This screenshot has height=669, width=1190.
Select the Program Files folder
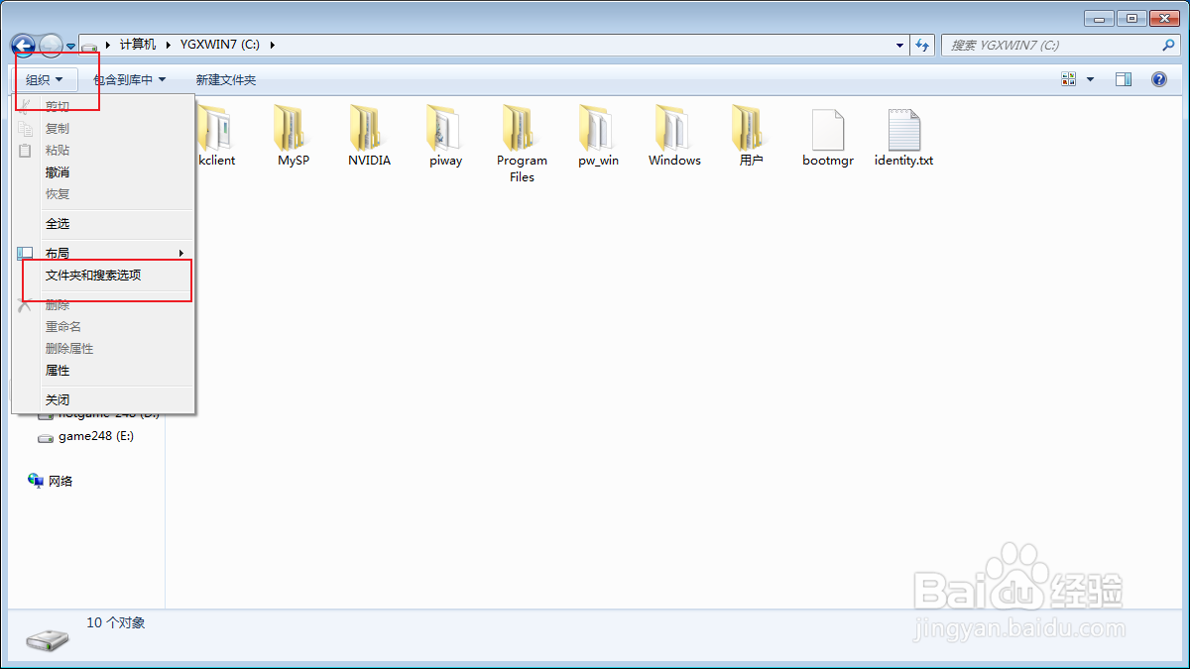[x=522, y=144]
